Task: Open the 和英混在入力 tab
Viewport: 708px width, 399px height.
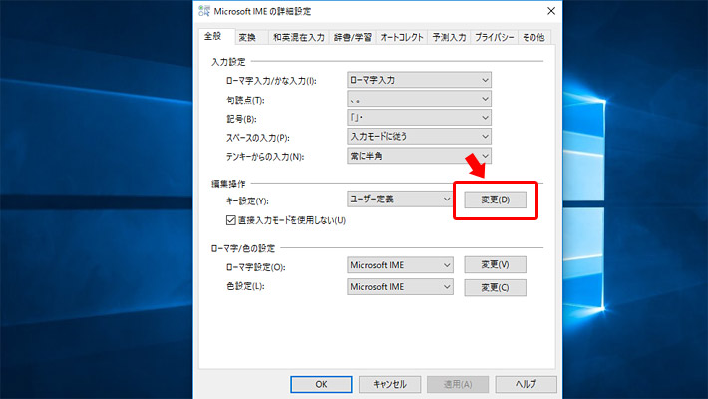Action: tap(298, 37)
